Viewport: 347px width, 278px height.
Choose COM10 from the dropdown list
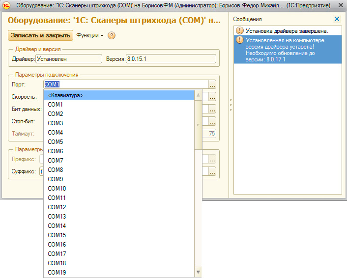point(119,189)
